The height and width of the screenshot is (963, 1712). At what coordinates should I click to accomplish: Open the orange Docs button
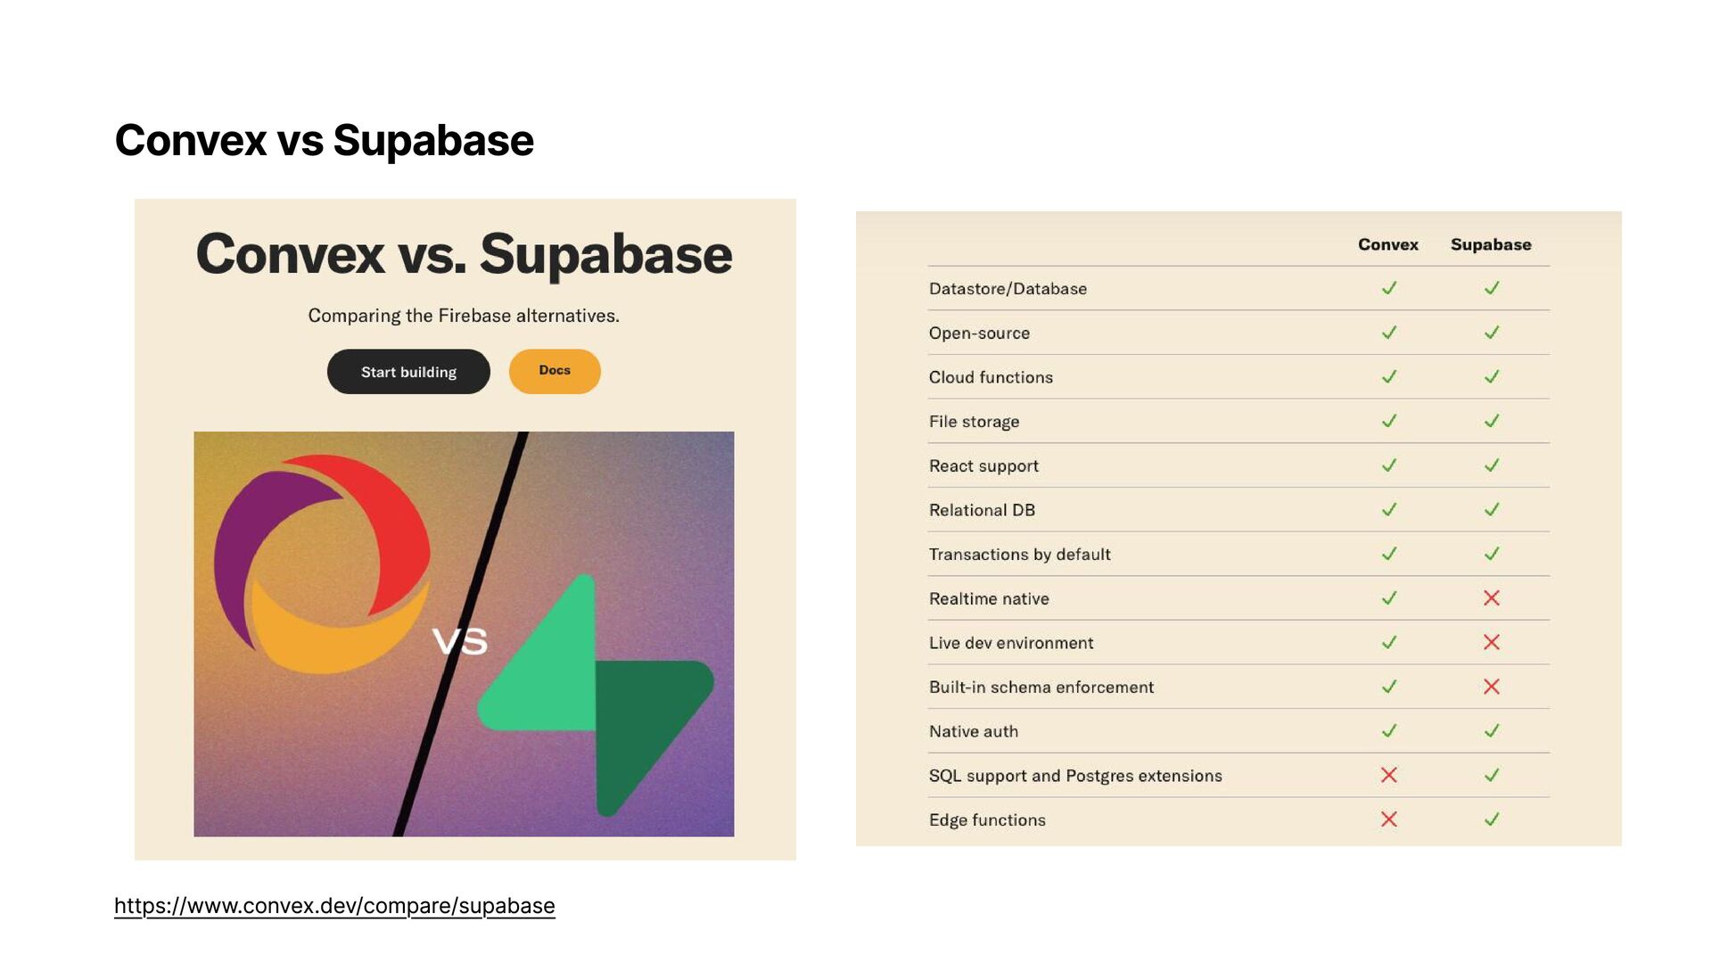pos(555,371)
